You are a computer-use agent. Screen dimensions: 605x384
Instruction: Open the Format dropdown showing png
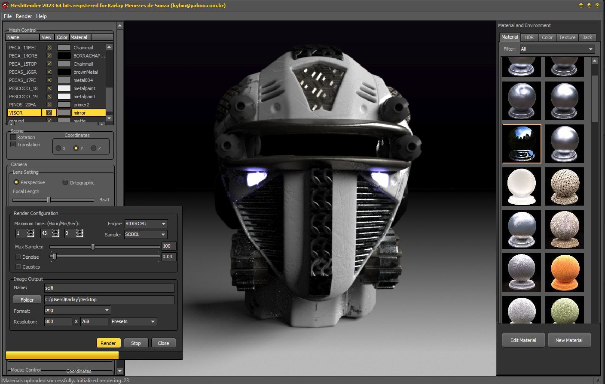pos(77,310)
